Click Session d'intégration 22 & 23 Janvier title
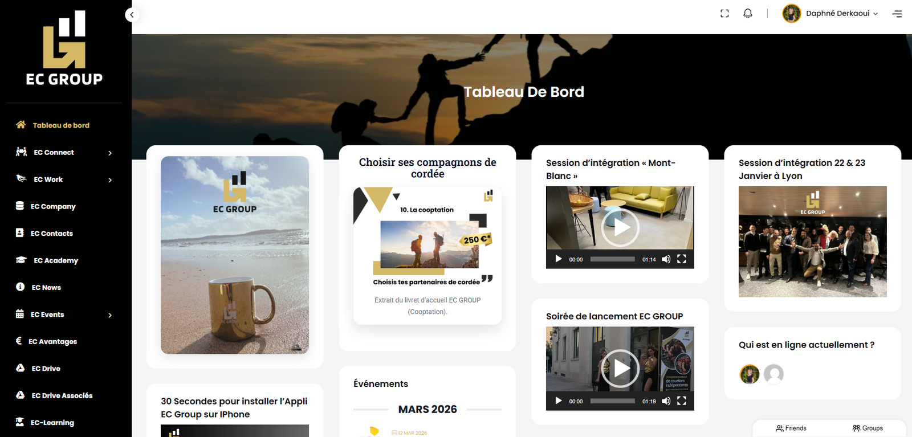Viewport: 912px width, 437px height. [802, 169]
